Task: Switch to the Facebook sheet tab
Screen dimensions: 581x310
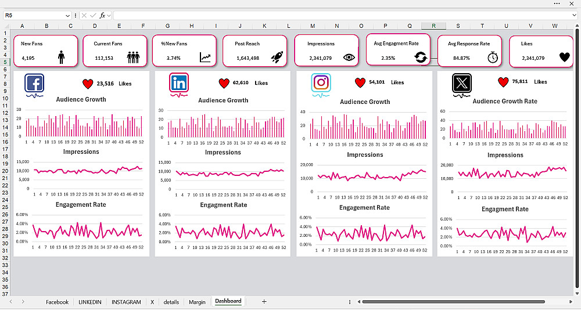Action: tap(57, 302)
